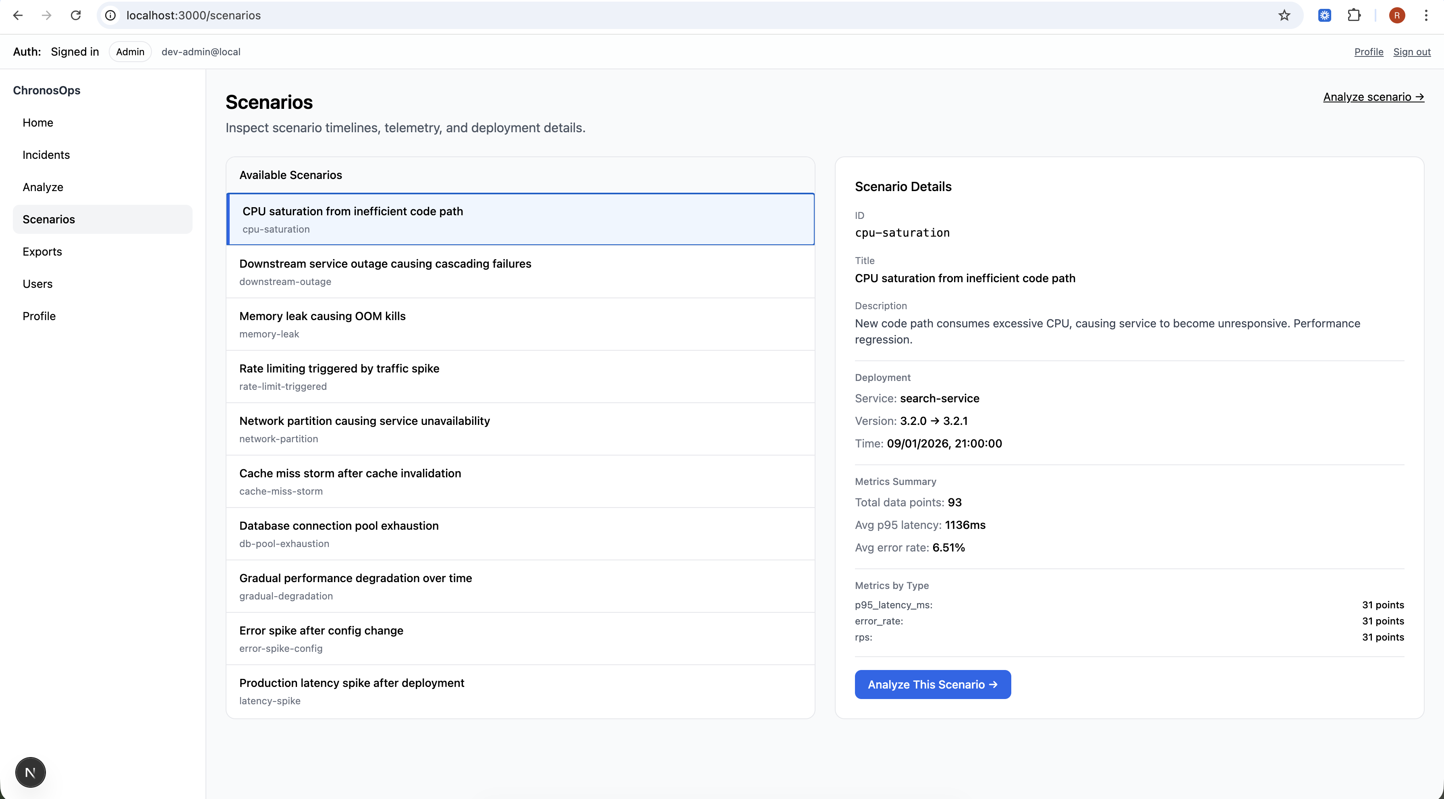Bookmark this page with the star icon
The width and height of the screenshot is (1444, 799).
click(1284, 15)
